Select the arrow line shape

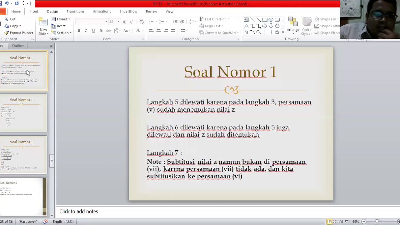258,20
